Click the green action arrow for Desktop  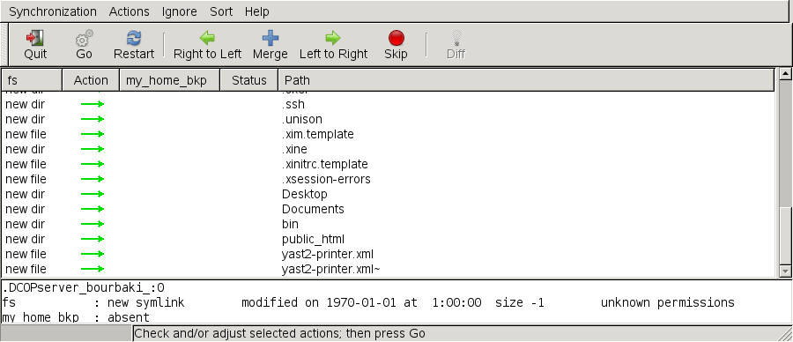coord(93,194)
